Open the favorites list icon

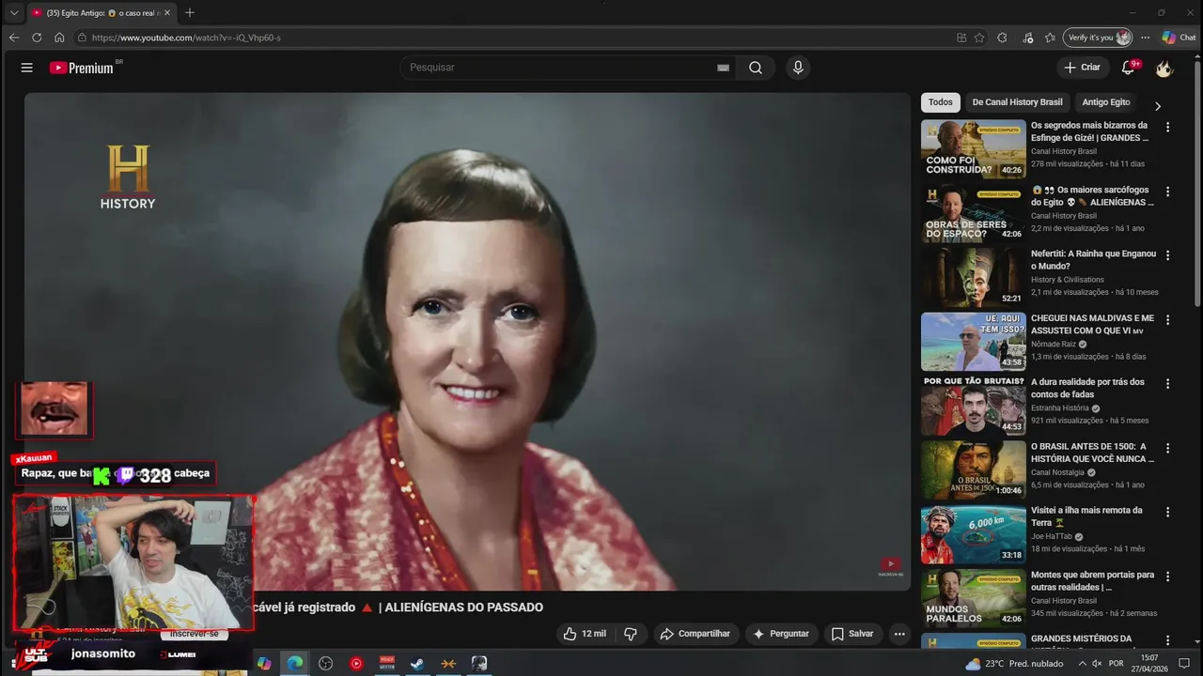pyautogui.click(x=1050, y=38)
